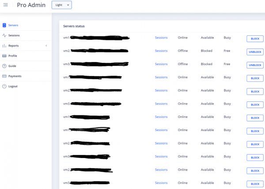Open Sessions link for offline vm2 server
The width and height of the screenshot is (265, 189).
coord(161,51)
